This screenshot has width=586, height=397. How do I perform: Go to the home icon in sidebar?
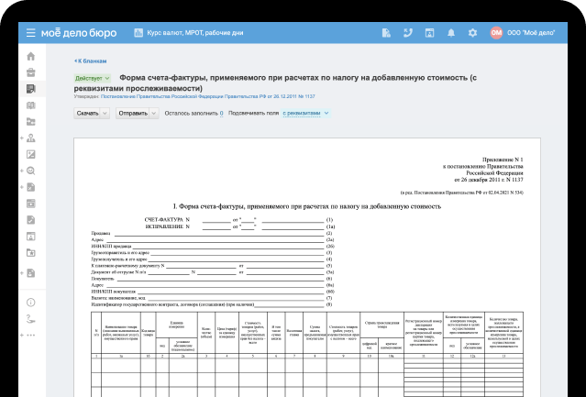[x=30, y=57]
